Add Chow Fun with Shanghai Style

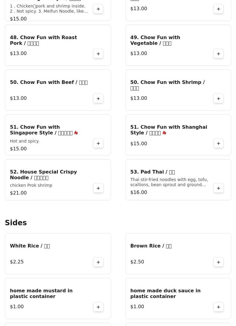(x=219, y=143)
